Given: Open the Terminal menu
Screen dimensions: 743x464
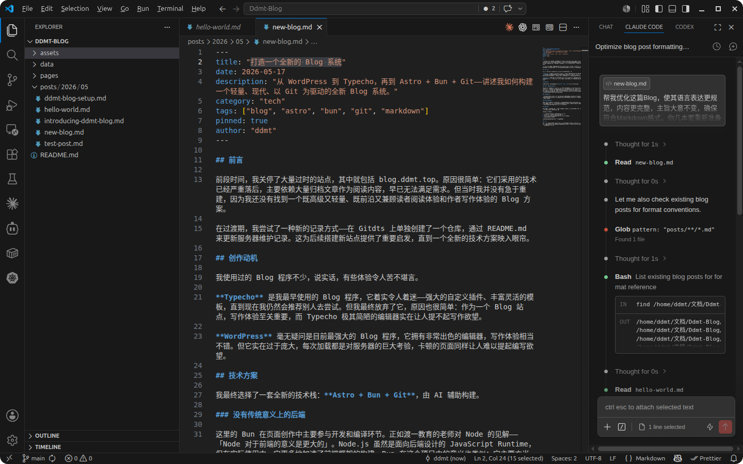Looking at the screenshot, I should tap(170, 9).
